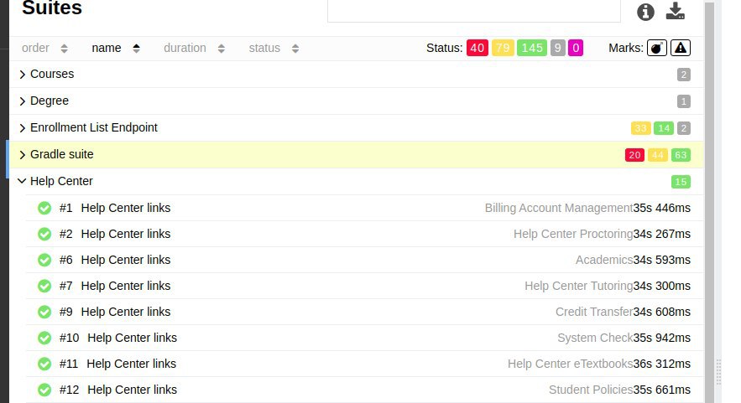
Task: Click Enrollment List Endpoint passed count 14
Action: click(x=664, y=128)
